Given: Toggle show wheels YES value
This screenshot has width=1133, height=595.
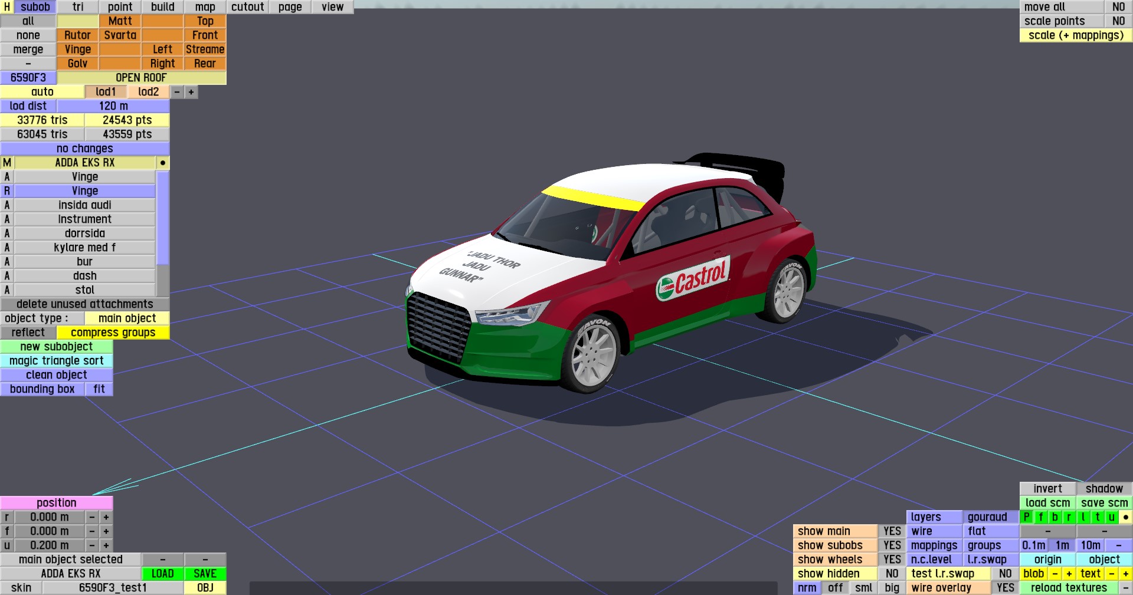Looking at the screenshot, I should (x=892, y=560).
